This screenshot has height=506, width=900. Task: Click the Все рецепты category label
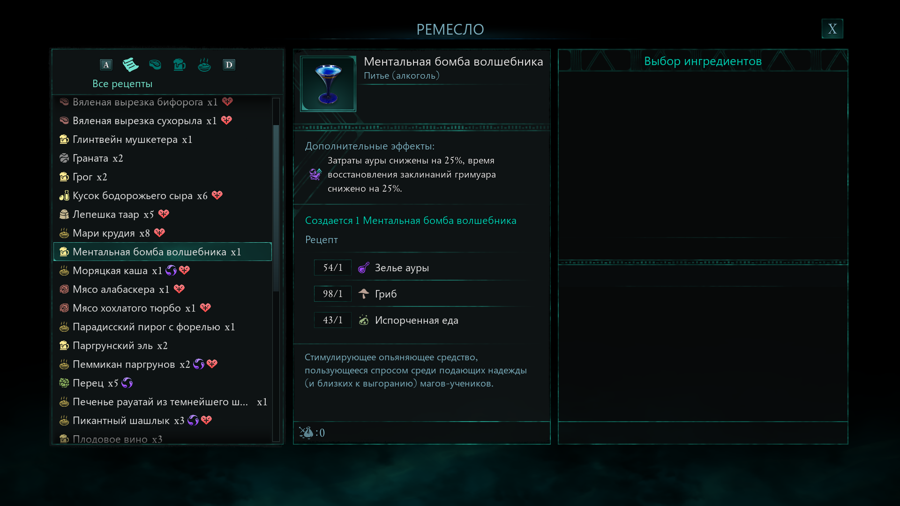122,83
